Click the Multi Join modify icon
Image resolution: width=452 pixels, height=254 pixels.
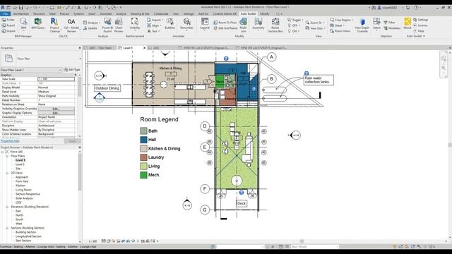[243, 25]
